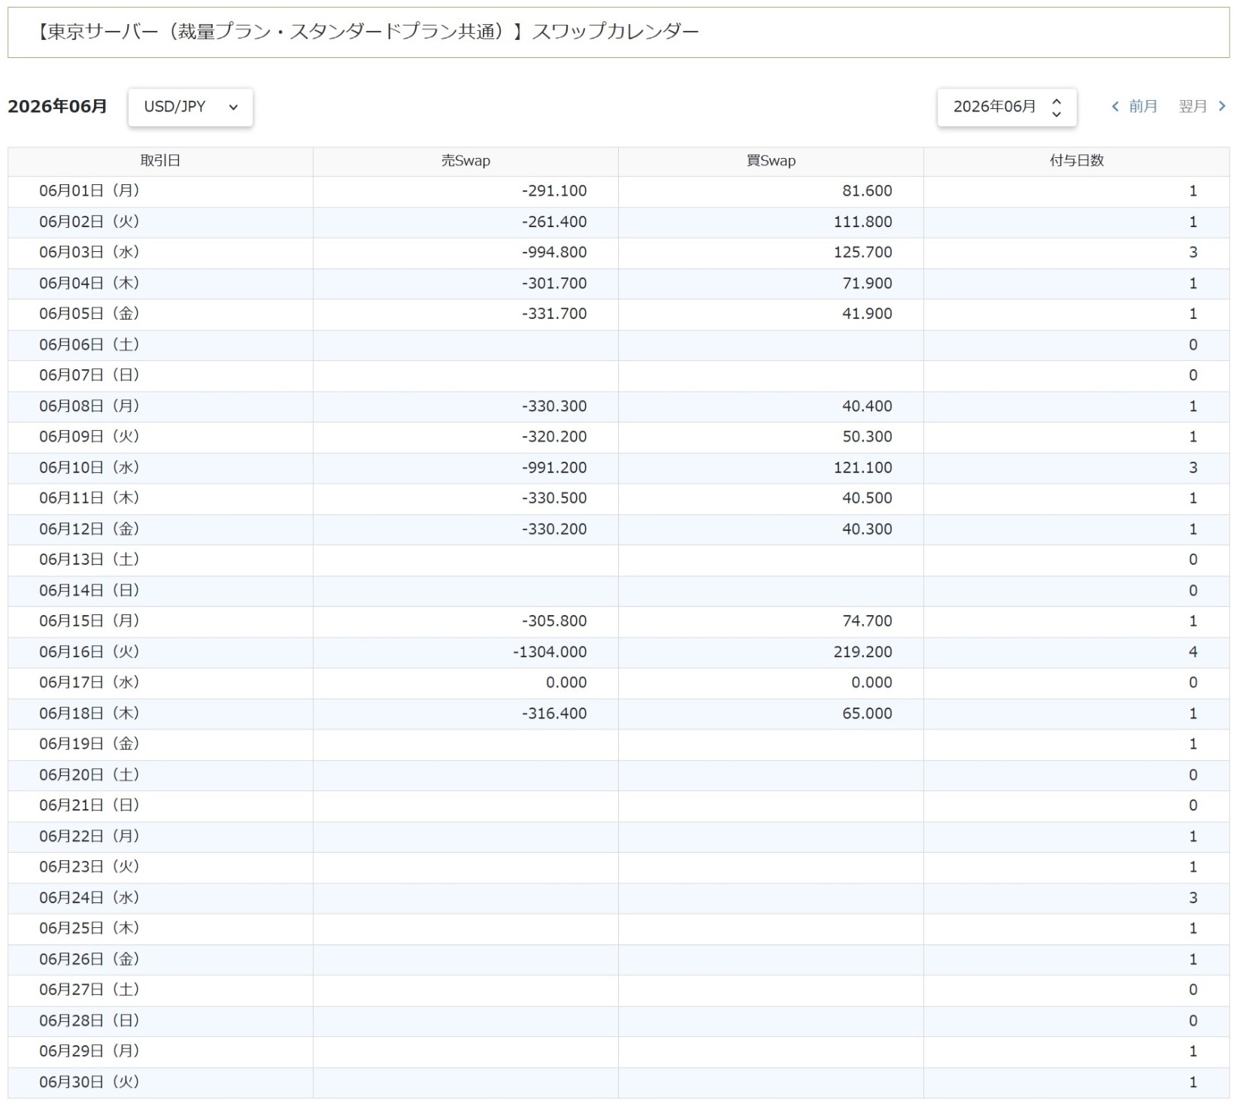1237x1106 pixels.
Task: Open the USD/JPY currency pair dropdown
Action: click(x=190, y=107)
